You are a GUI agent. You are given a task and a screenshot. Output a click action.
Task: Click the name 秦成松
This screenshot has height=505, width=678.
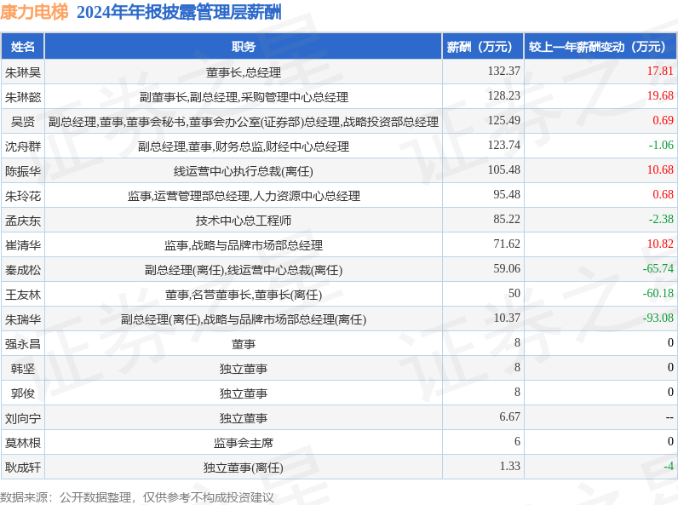(23, 270)
